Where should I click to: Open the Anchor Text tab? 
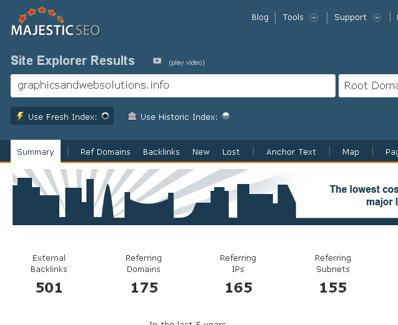291,152
